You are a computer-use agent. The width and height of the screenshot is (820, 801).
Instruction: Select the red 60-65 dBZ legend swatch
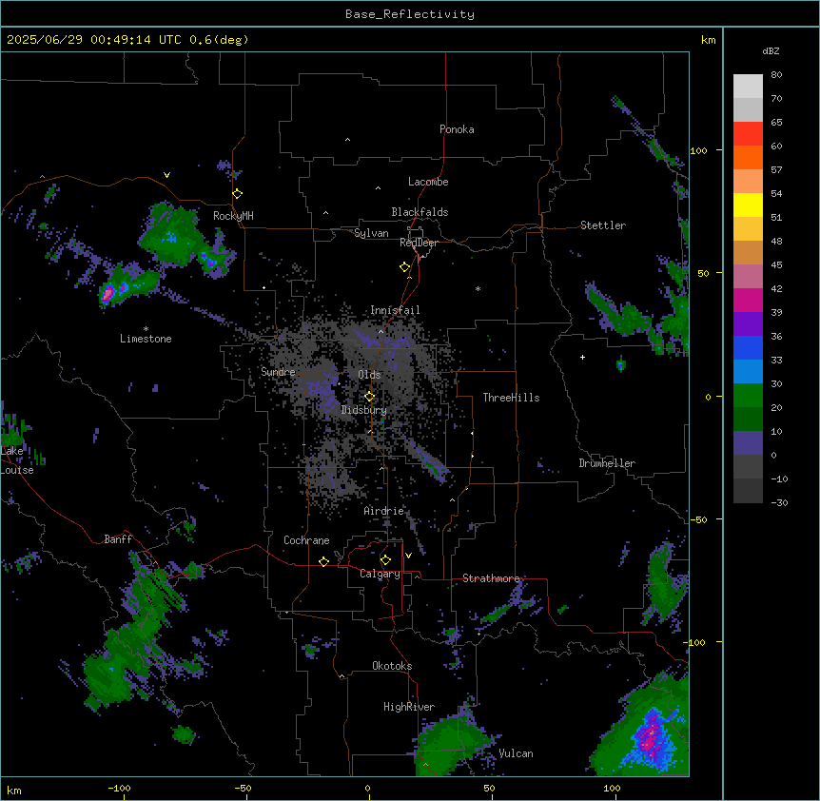coord(748,134)
